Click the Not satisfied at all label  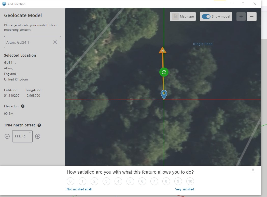tap(79, 189)
